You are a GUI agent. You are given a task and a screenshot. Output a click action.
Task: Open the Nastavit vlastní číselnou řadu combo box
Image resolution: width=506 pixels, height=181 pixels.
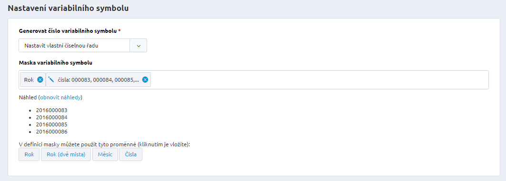83,46
